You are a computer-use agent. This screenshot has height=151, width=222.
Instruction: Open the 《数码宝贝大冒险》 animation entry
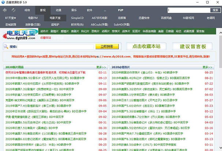click(x=46, y=112)
